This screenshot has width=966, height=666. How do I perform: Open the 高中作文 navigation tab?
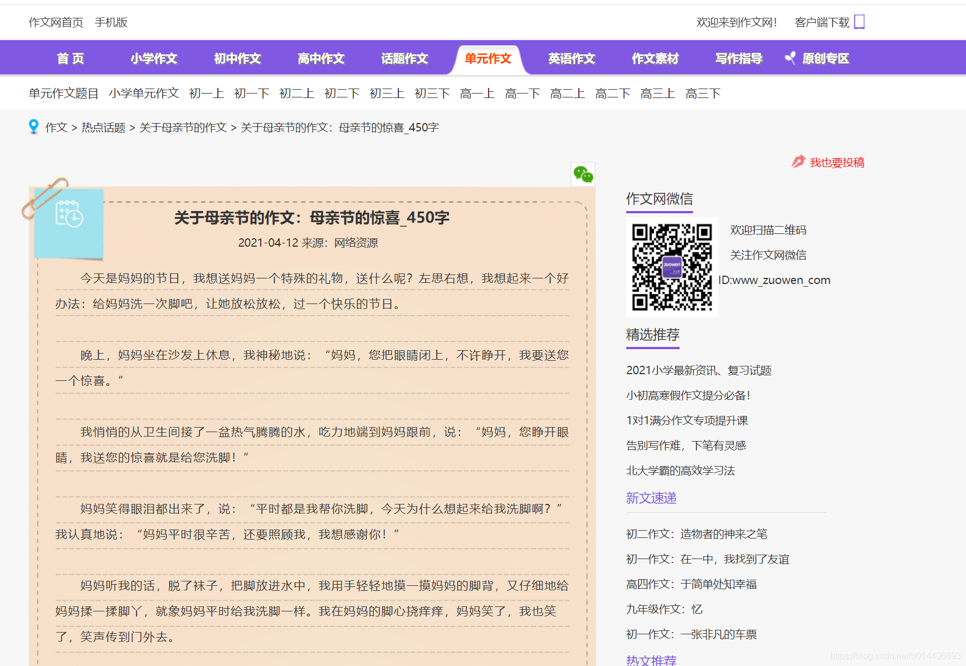point(321,58)
